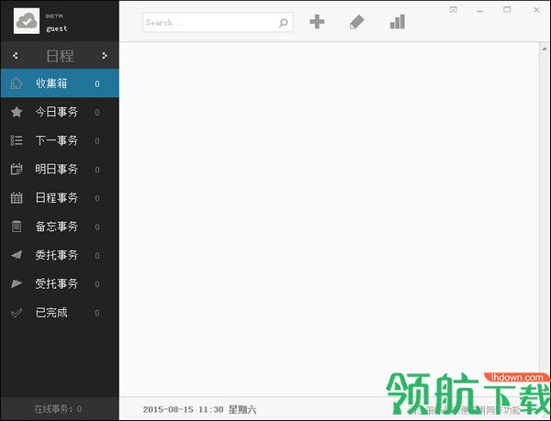The height and width of the screenshot is (421, 551).
Task: Select 备忘事务 memo tasks
Action: [60, 227]
